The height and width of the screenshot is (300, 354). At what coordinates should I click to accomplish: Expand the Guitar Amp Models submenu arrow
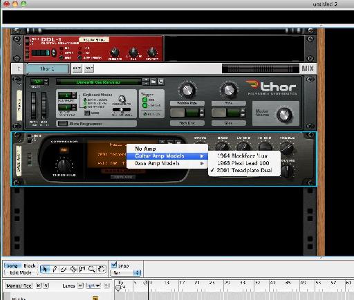click(202, 156)
